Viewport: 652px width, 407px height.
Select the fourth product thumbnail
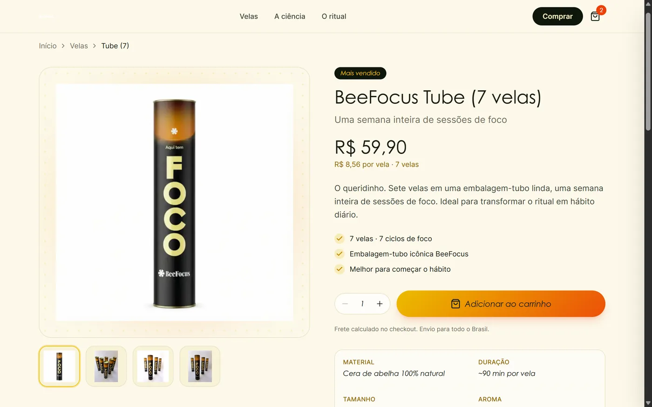coord(200,366)
